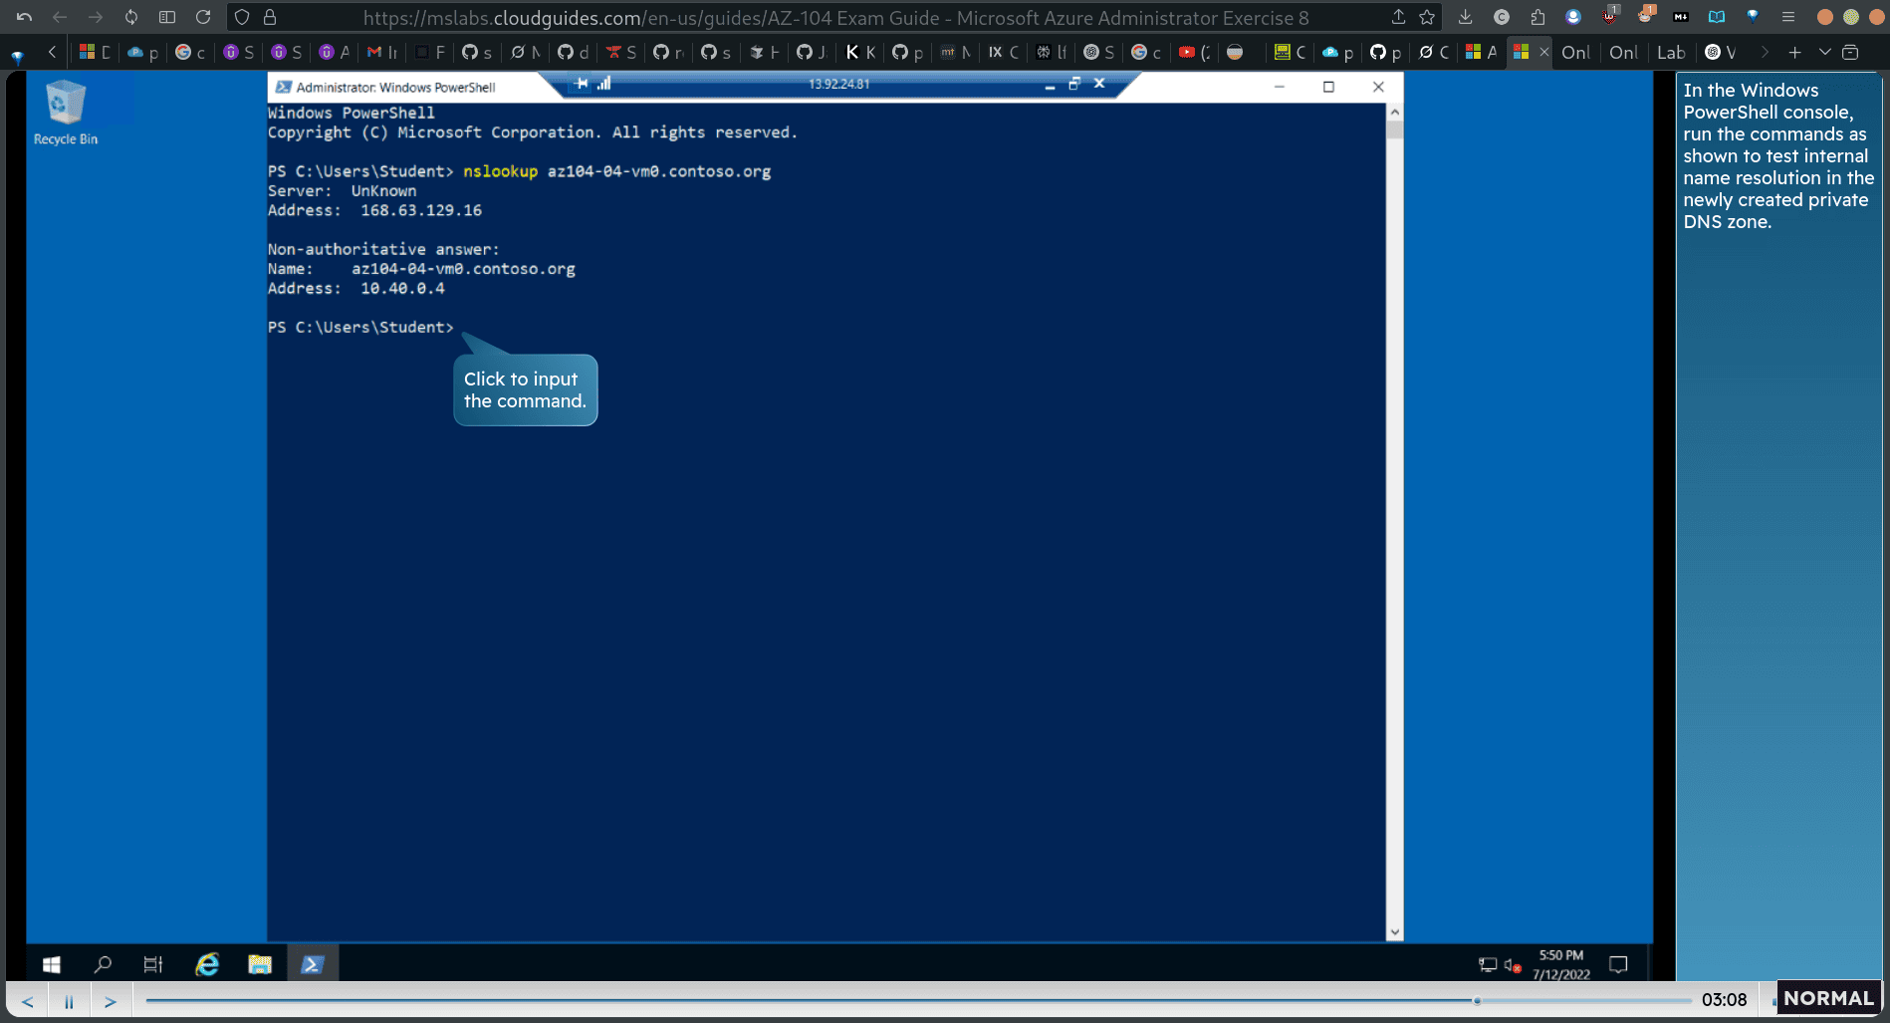Image resolution: width=1890 pixels, height=1023 pixels.
Task: Click the nslookup command text
Action: tap(500, 171)
